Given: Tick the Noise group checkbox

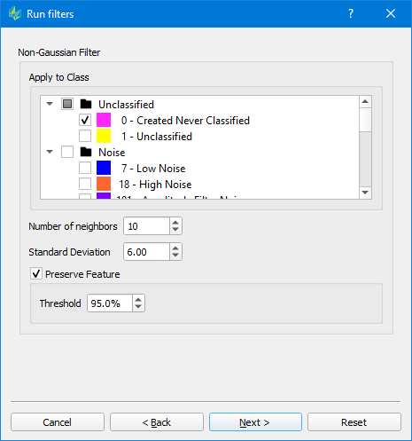Looking at the screenshot, I should [x=67, y=152].
